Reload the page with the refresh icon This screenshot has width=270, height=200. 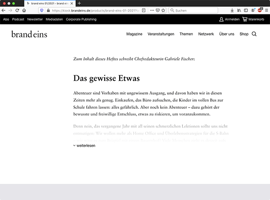[17, 10]
